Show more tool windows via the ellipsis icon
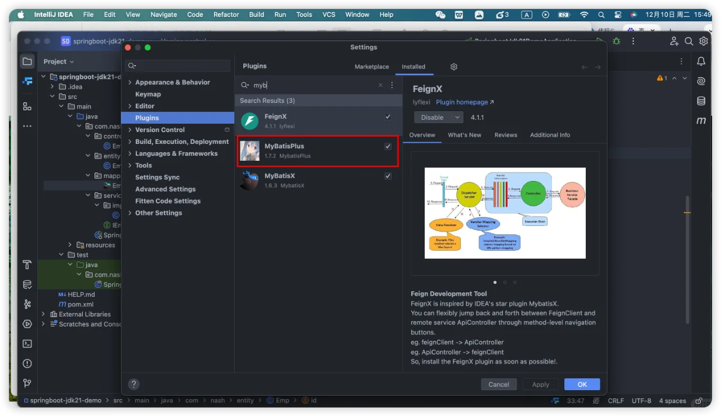Viewport: 721px width, 416px height. click(x=27, y=126)
